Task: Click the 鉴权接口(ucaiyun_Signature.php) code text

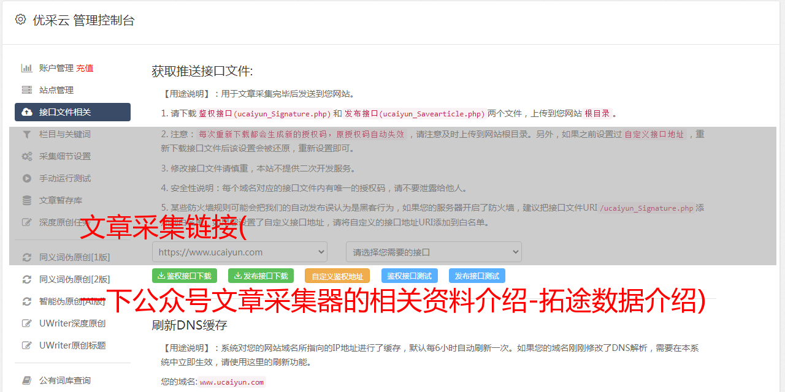Action: pos(265,114)
